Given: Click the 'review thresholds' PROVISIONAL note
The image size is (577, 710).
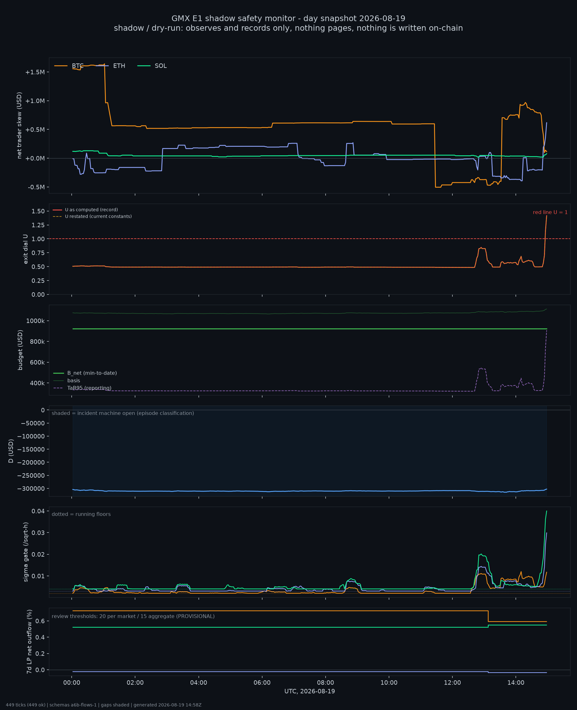Looking at the screenshot, I should 133,616.
